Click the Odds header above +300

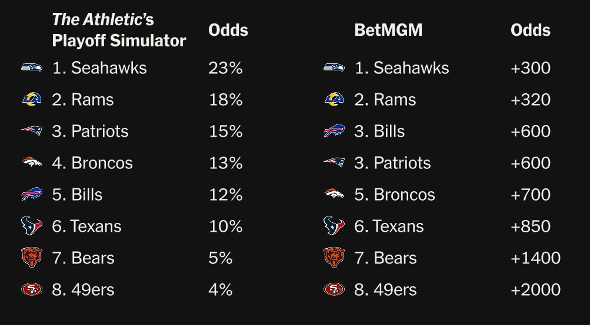point(531,30)
